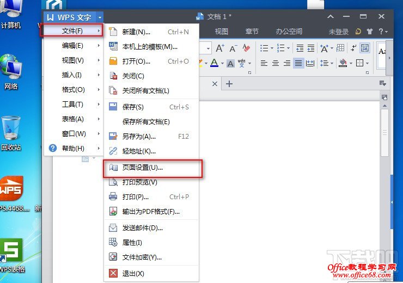Viewport: 403px width, 283px height.
Task: Open the 工具(T) submenu
Action: pos(74,104)
